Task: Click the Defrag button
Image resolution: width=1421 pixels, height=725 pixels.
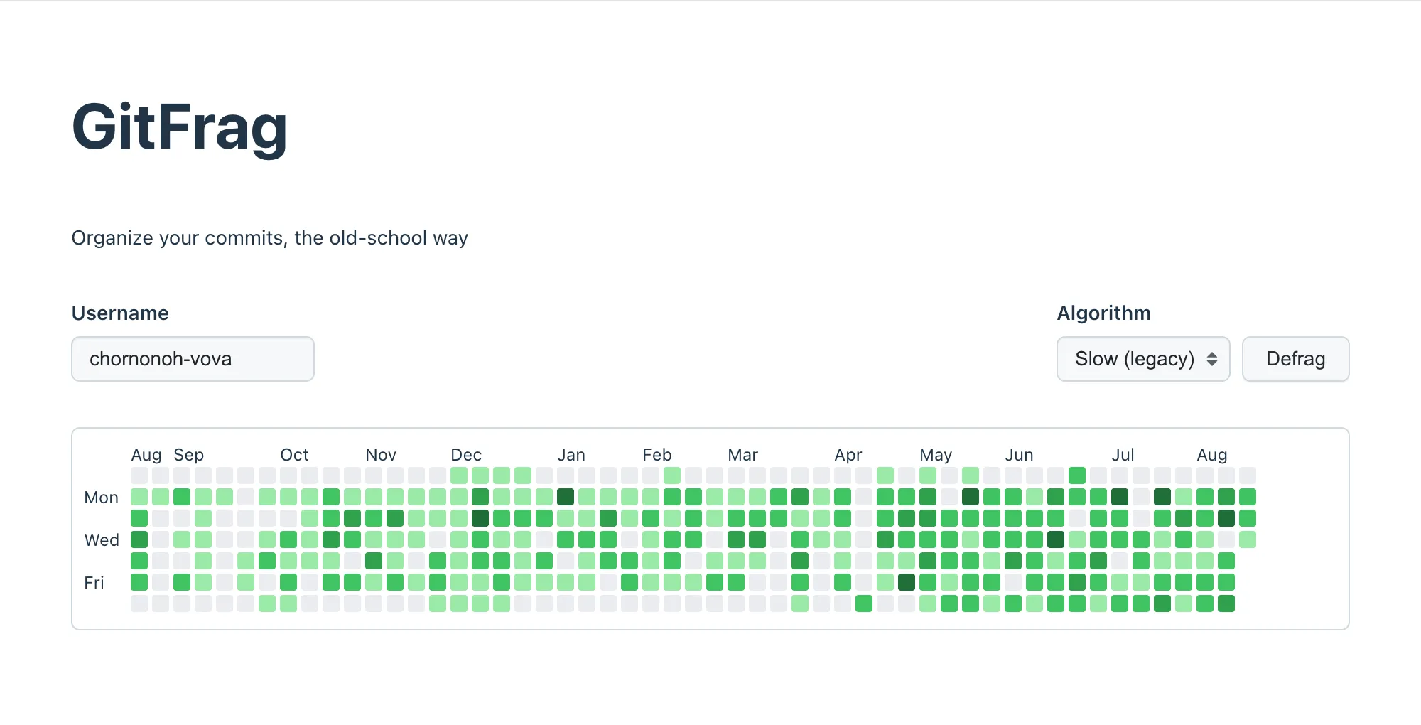Action: tap(1295, 359)
